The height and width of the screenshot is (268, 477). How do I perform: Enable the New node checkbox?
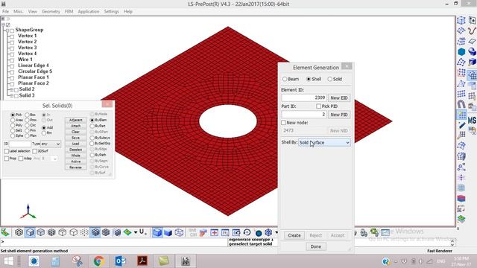click(x=283, y=123)
